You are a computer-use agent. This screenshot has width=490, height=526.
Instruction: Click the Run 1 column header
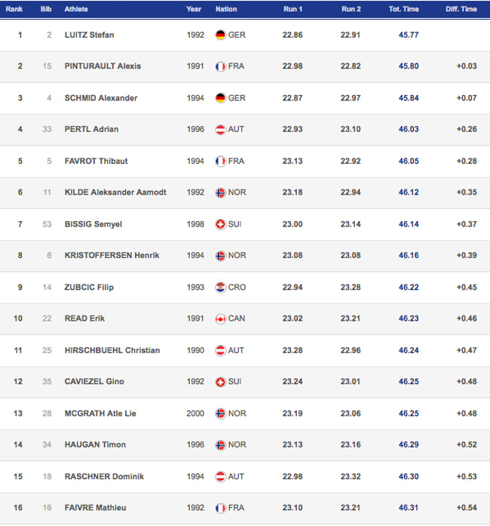coord(292,9)
